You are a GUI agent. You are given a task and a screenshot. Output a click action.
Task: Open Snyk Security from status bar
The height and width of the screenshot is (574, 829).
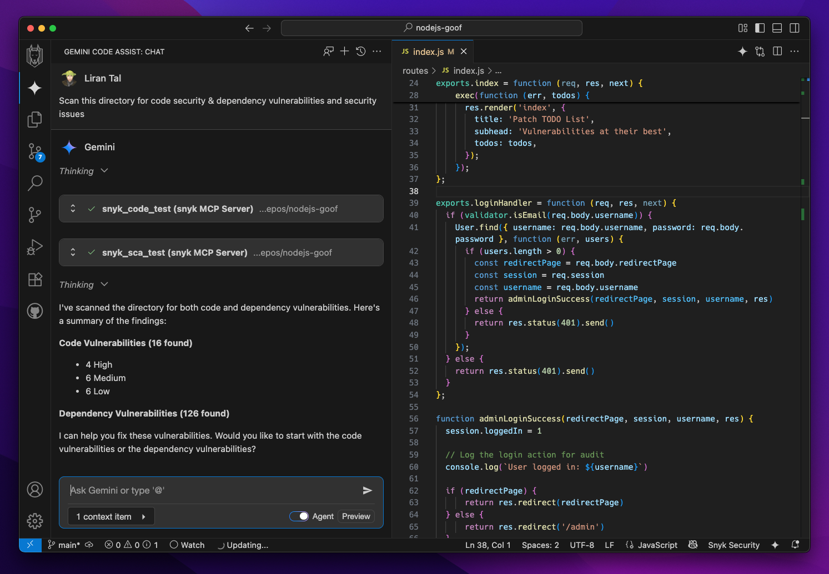pos(733,545)
